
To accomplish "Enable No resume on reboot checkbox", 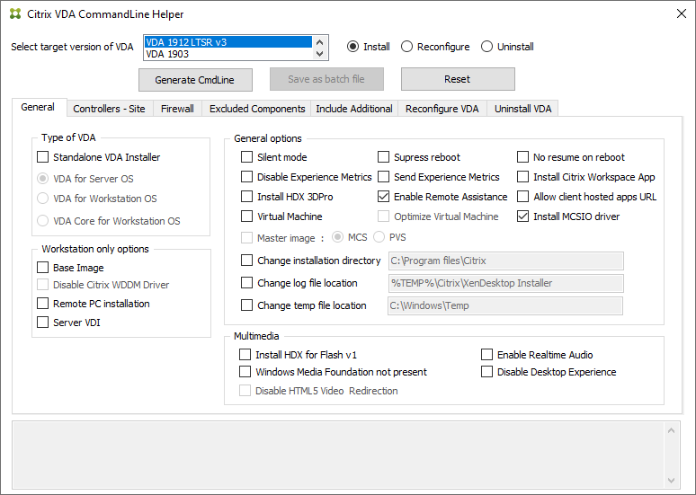I will point(522,157).
